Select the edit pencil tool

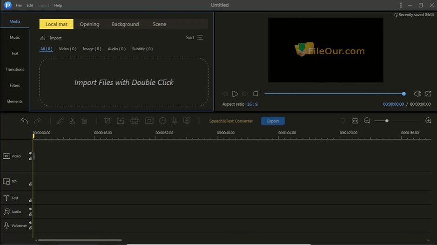(60, 121)
